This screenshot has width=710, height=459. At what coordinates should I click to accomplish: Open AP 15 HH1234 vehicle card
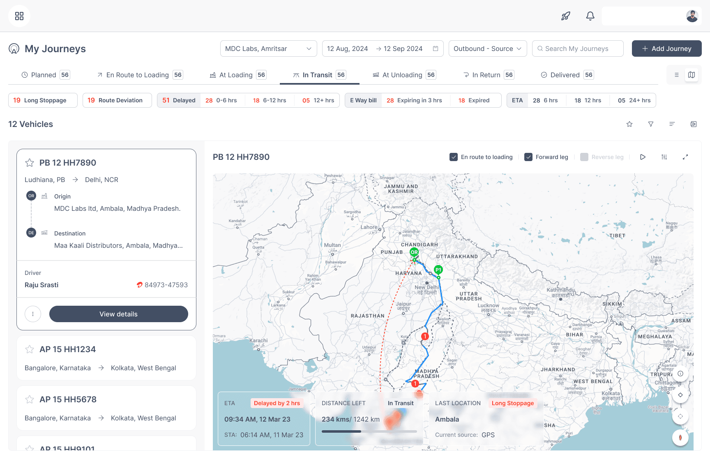106,358
